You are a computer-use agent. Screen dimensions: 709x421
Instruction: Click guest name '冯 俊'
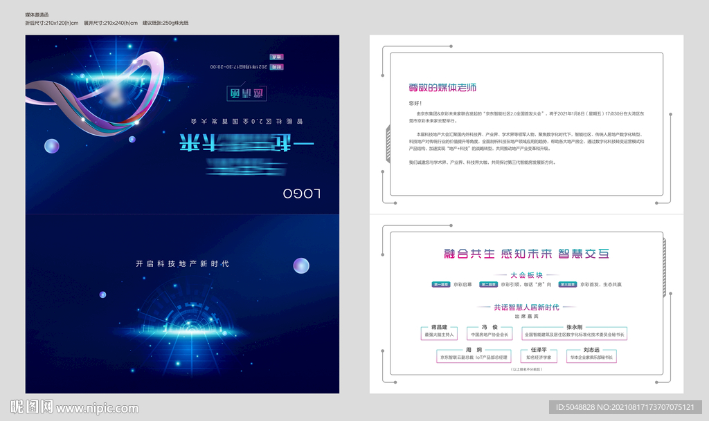490,327
